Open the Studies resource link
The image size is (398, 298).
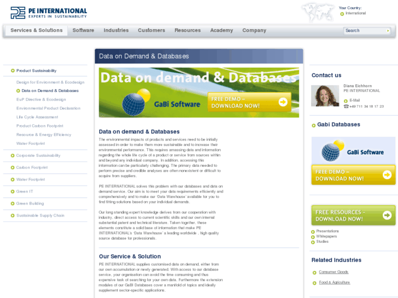pos(322,242)
